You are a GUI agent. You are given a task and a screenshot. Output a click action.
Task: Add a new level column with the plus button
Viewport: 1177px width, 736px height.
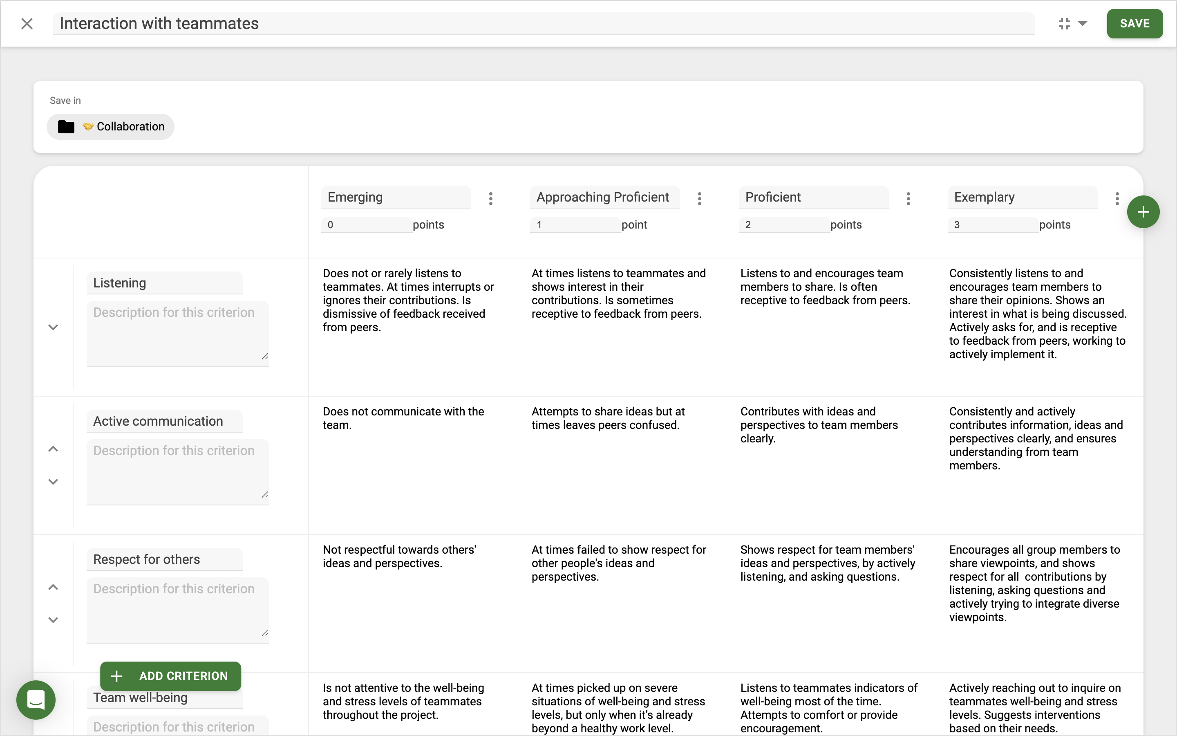[x=1143, y=212]
